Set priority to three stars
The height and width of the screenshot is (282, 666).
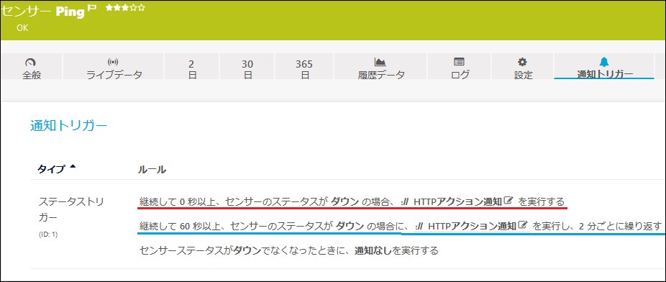point(125,8)
